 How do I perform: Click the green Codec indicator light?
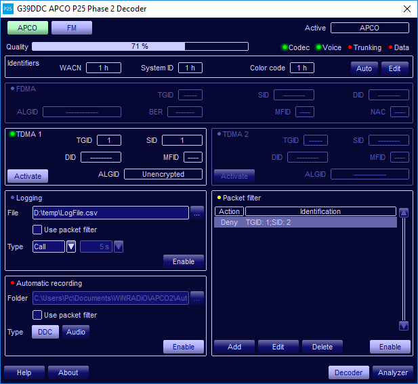click(x=285, y=47)
